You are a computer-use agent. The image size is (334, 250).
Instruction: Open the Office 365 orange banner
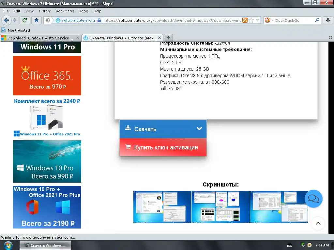click(47, 76)
